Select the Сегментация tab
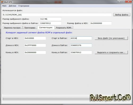Image resolution: width=133 pixels, height=105 pixels. 46,27
